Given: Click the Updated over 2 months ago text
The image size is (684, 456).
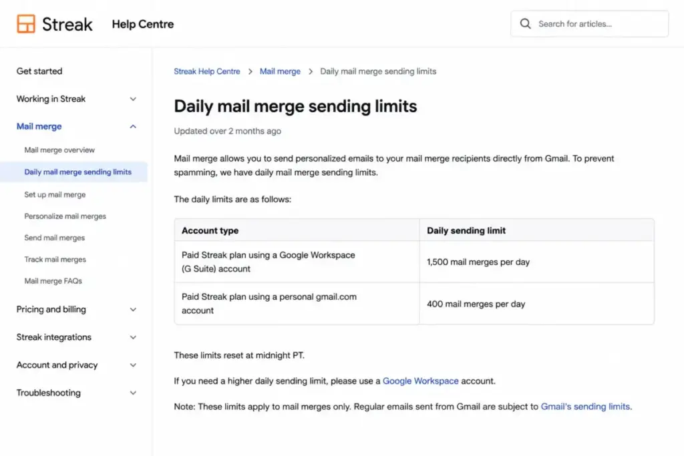Looking at the screenshot, I should pos(227,131).
